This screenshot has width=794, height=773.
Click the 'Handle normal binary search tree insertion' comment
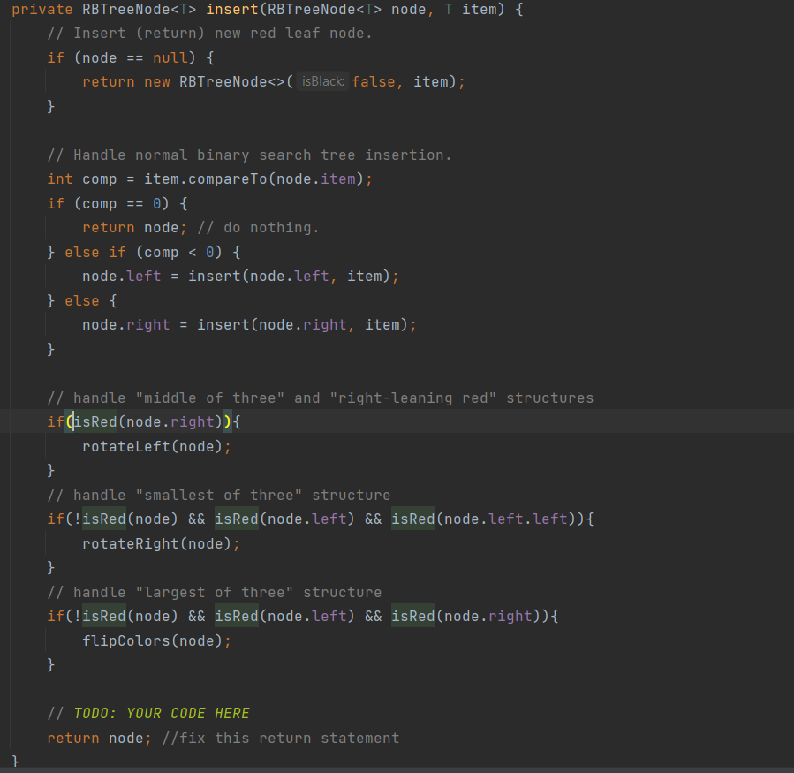click(249, 155)
